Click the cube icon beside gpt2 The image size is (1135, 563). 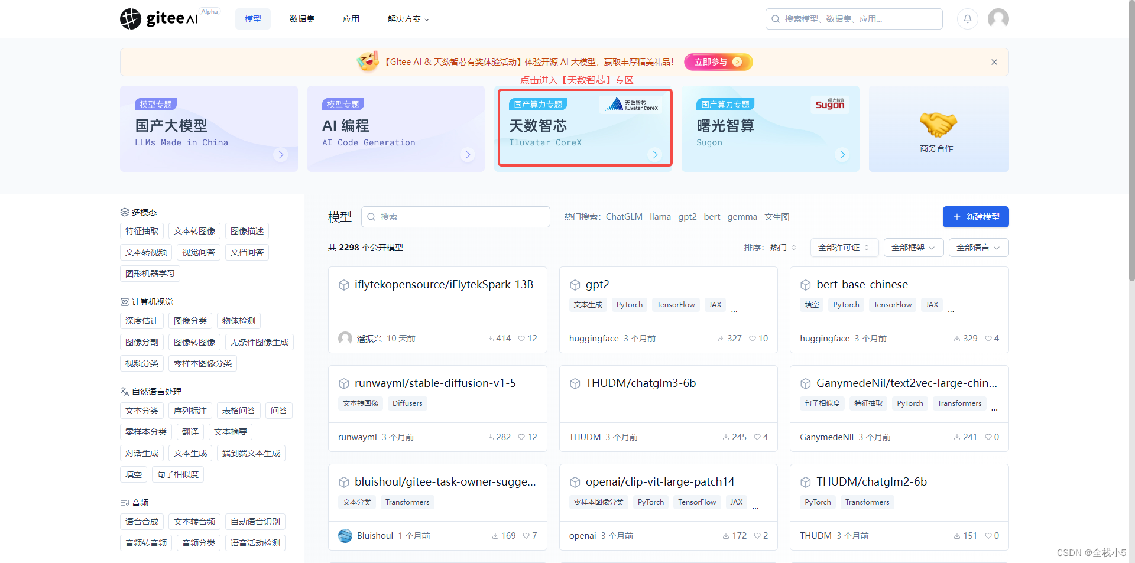tap(575, 285)
